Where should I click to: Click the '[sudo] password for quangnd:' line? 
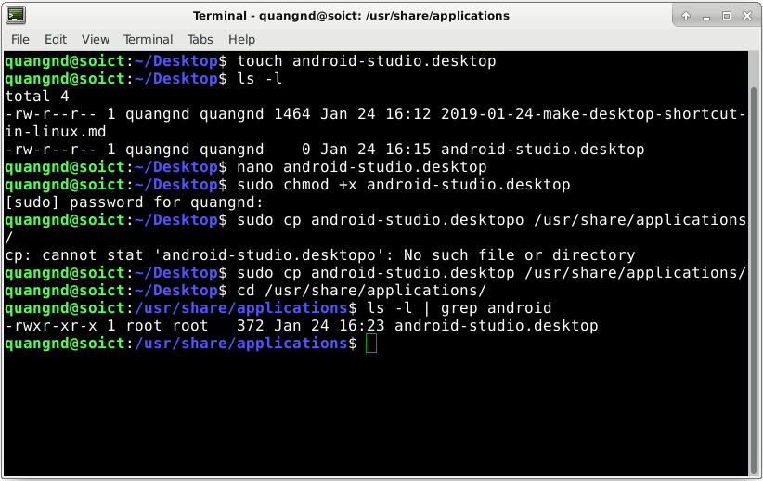click(x=134, y=202)
